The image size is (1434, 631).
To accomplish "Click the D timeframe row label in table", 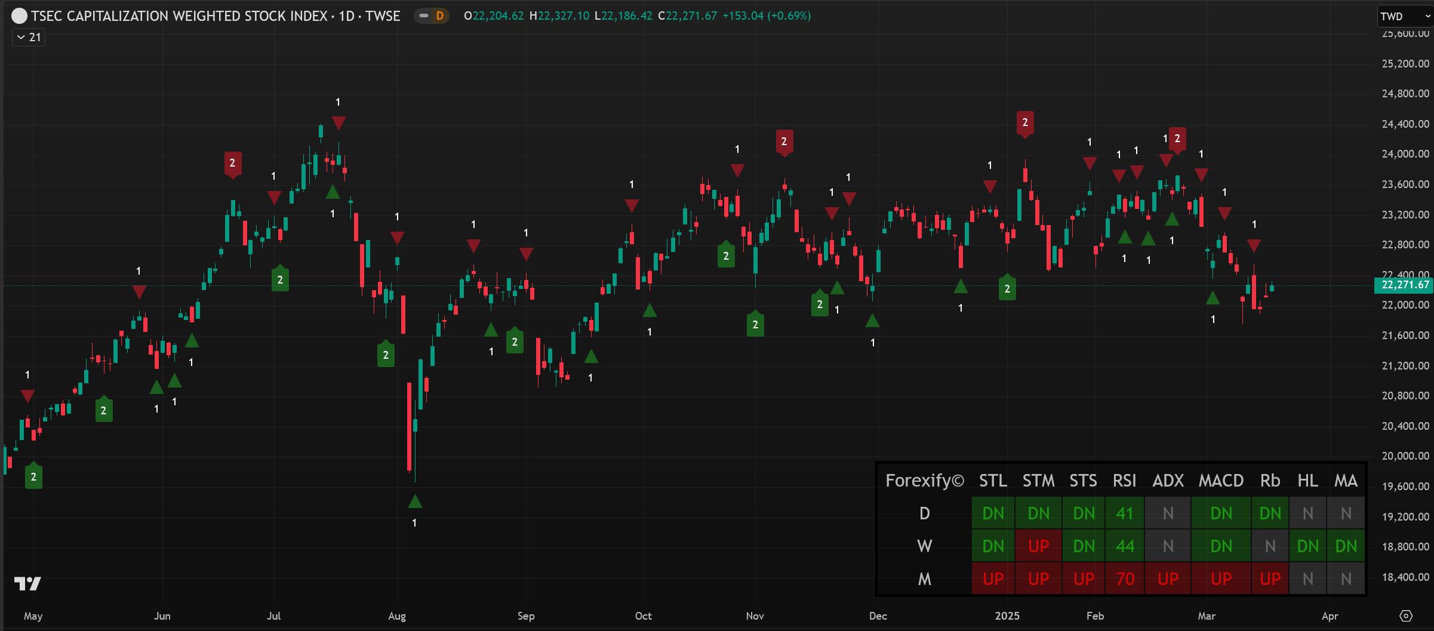I will click(x=924, y=513).
